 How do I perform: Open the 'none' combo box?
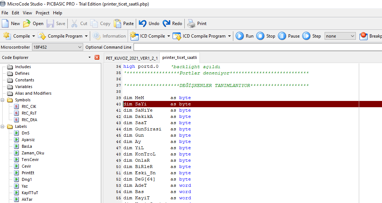click(340, 36)
